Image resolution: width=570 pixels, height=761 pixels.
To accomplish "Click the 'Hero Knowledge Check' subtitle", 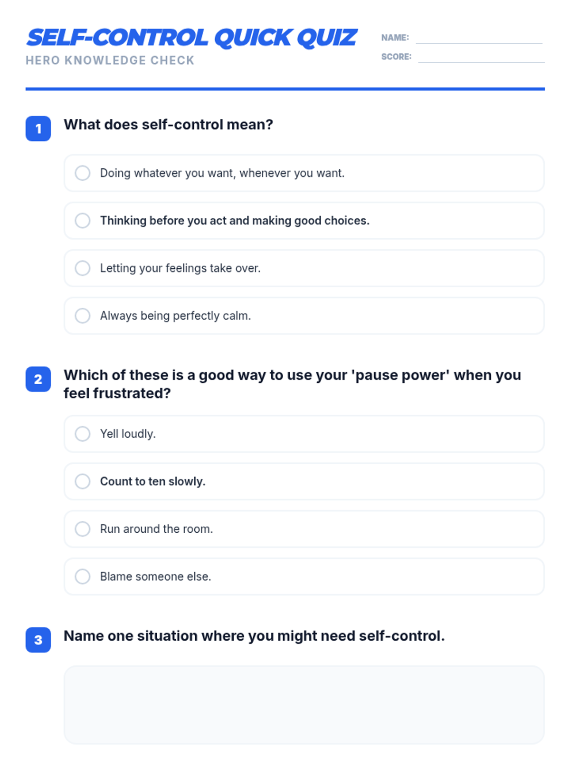I will 110,60.
